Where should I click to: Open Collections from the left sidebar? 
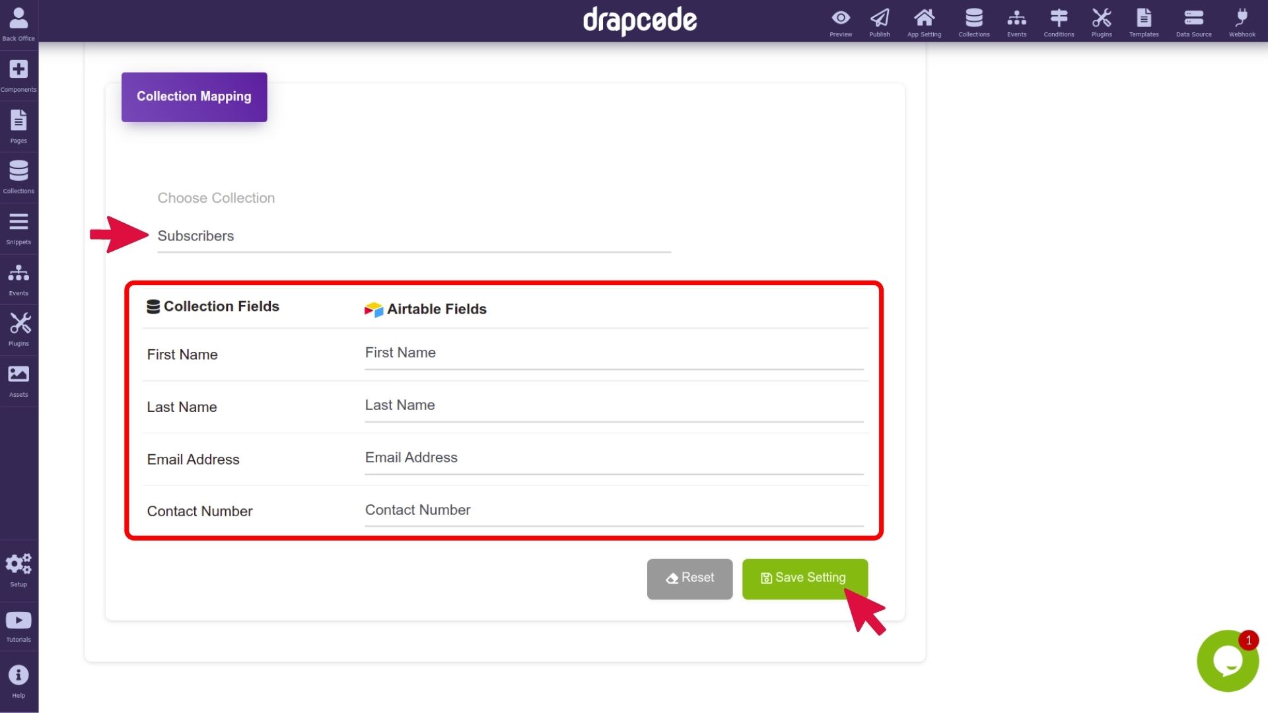coord(18,177)
